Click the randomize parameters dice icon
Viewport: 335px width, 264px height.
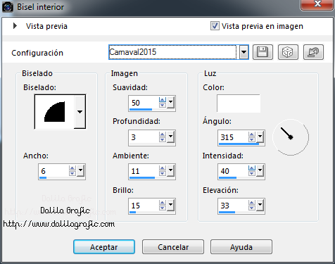[288, 52]
